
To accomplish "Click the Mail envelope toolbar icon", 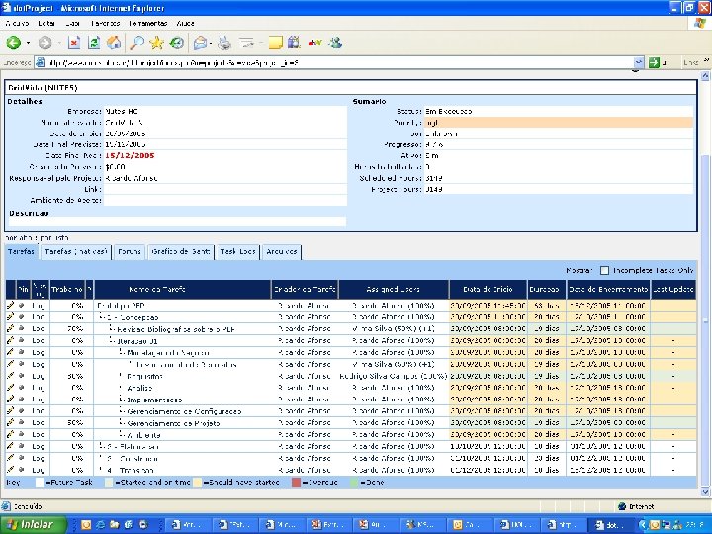I will click(201, 43).
